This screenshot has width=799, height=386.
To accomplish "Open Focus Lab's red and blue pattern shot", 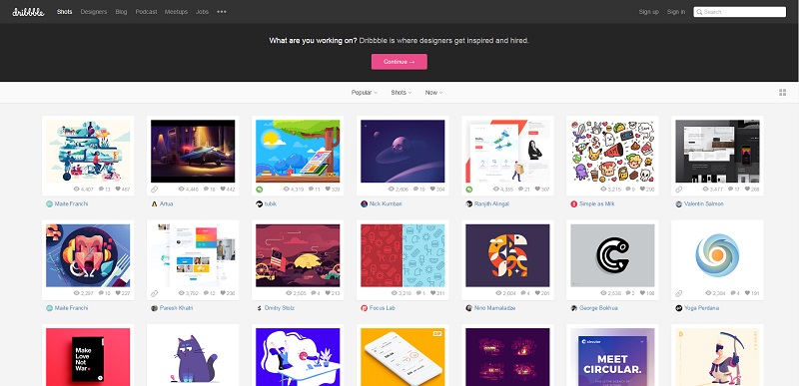I will 402,255.
